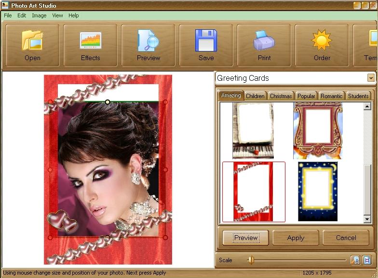Cancel the template selection
This screenshot has height=278, width=378.
coord(346,238)
